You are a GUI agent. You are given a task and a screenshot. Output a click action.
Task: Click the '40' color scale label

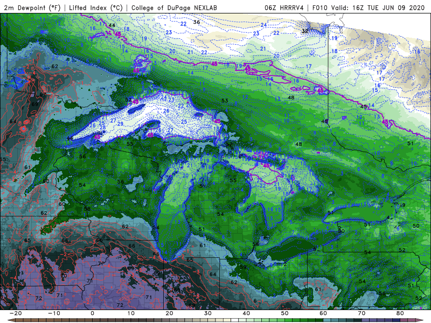tap(246, 313)
